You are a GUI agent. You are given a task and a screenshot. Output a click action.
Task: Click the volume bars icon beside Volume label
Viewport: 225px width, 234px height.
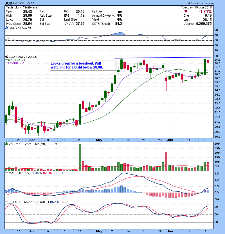(6, 144)
